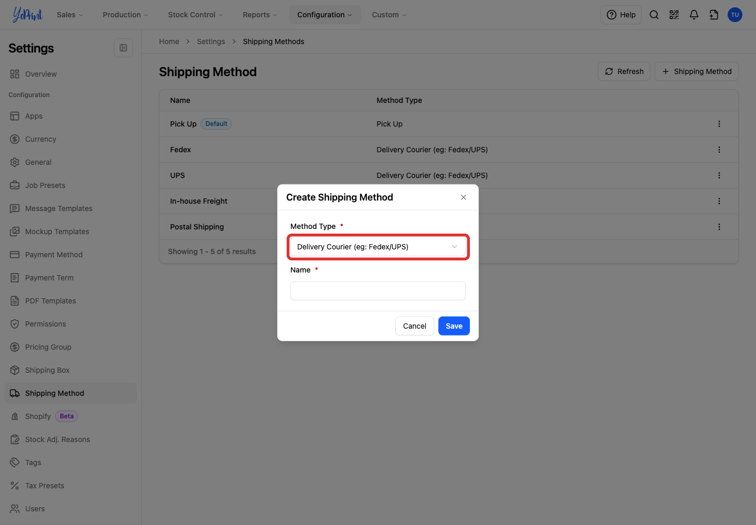Click the TU user avatar

tap(735, 15)
